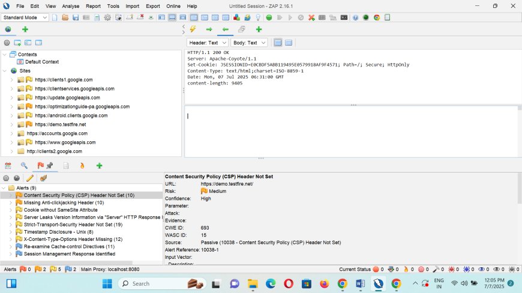Expand the https://demo.testfire.net site node
The height and width of the screenshot is (293, 522).
point(11,124)
